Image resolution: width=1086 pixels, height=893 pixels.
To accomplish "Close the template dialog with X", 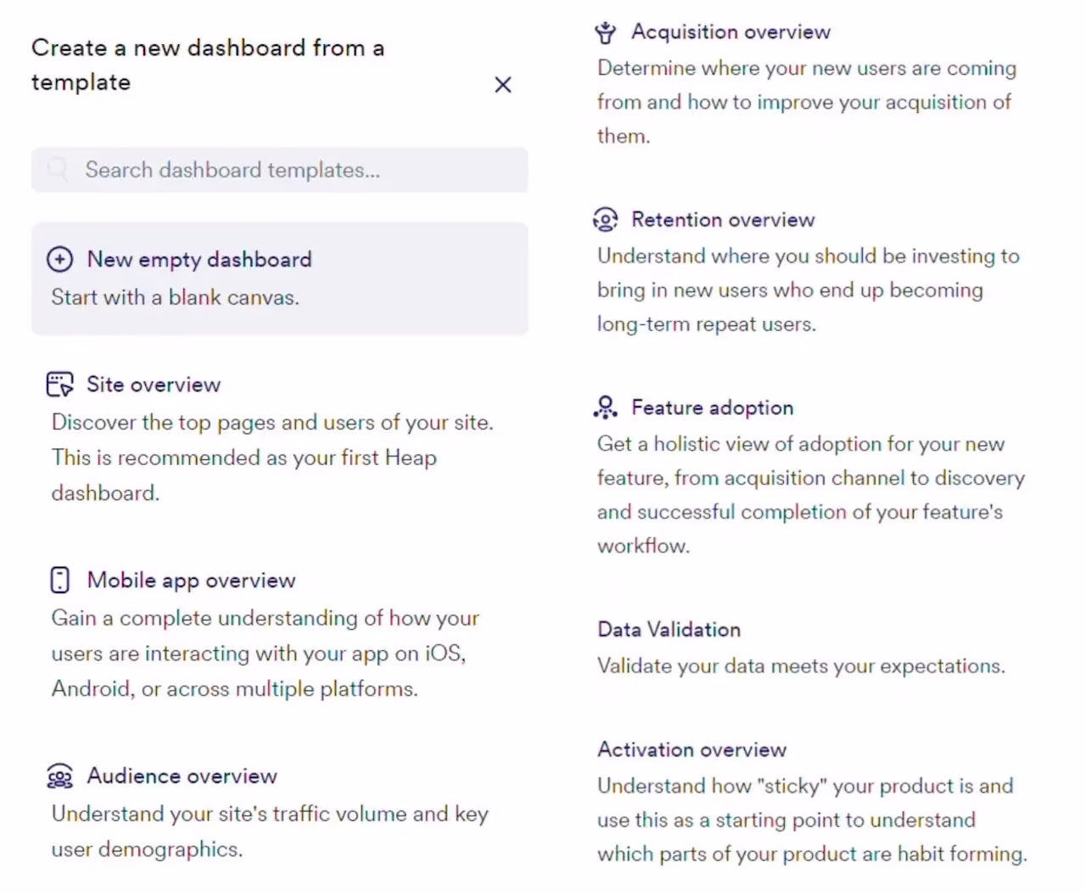I will tap(503, 84).
